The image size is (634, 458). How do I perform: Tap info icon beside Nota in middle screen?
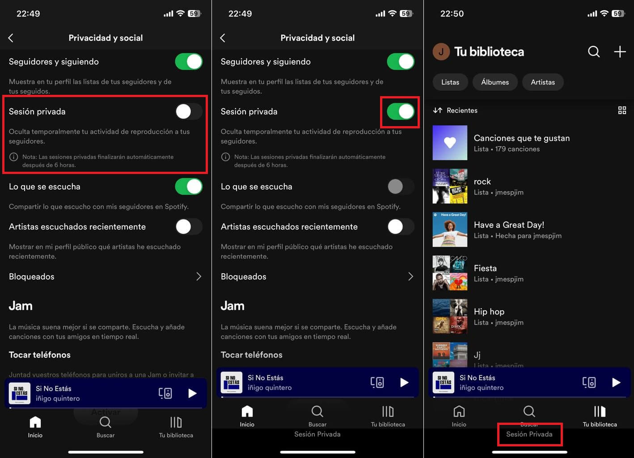tap(226, 157)
